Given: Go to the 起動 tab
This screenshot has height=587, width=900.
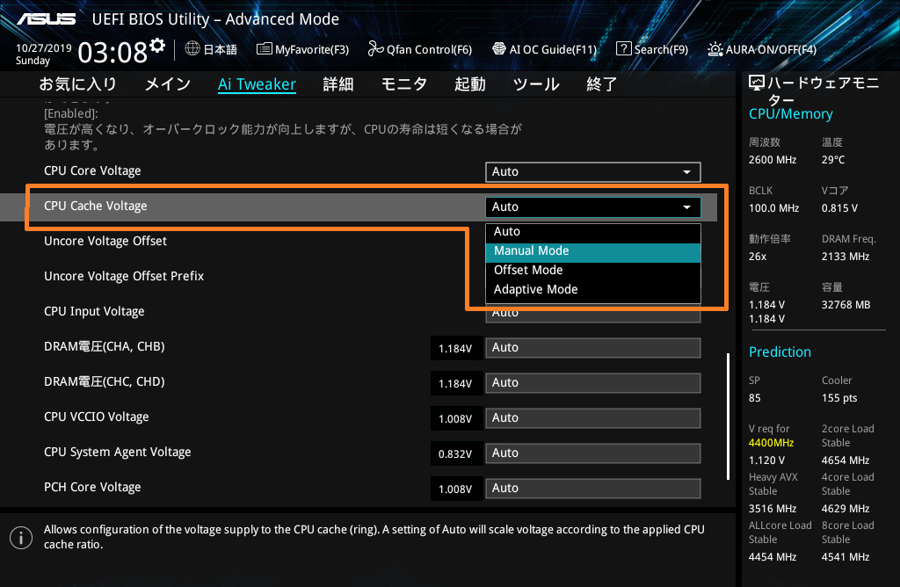Looking at the screenshot, I should coord(470,84).
